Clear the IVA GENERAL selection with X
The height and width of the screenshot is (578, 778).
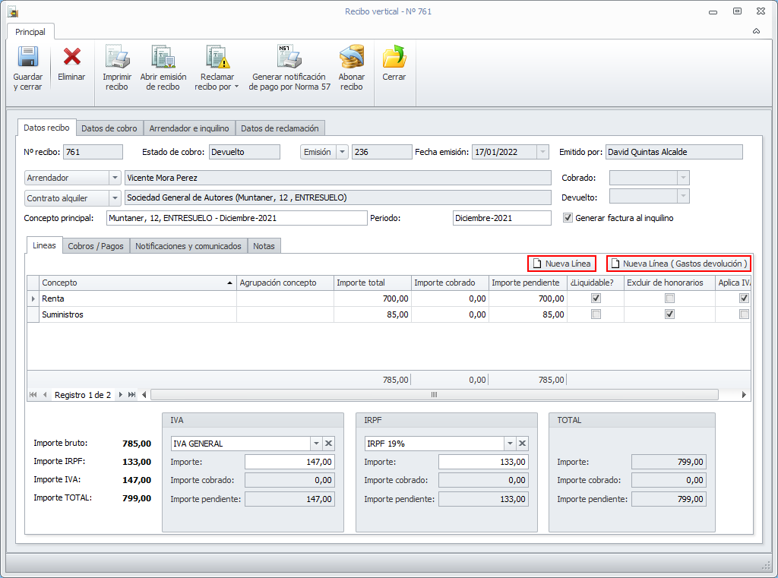click(329, 444)
